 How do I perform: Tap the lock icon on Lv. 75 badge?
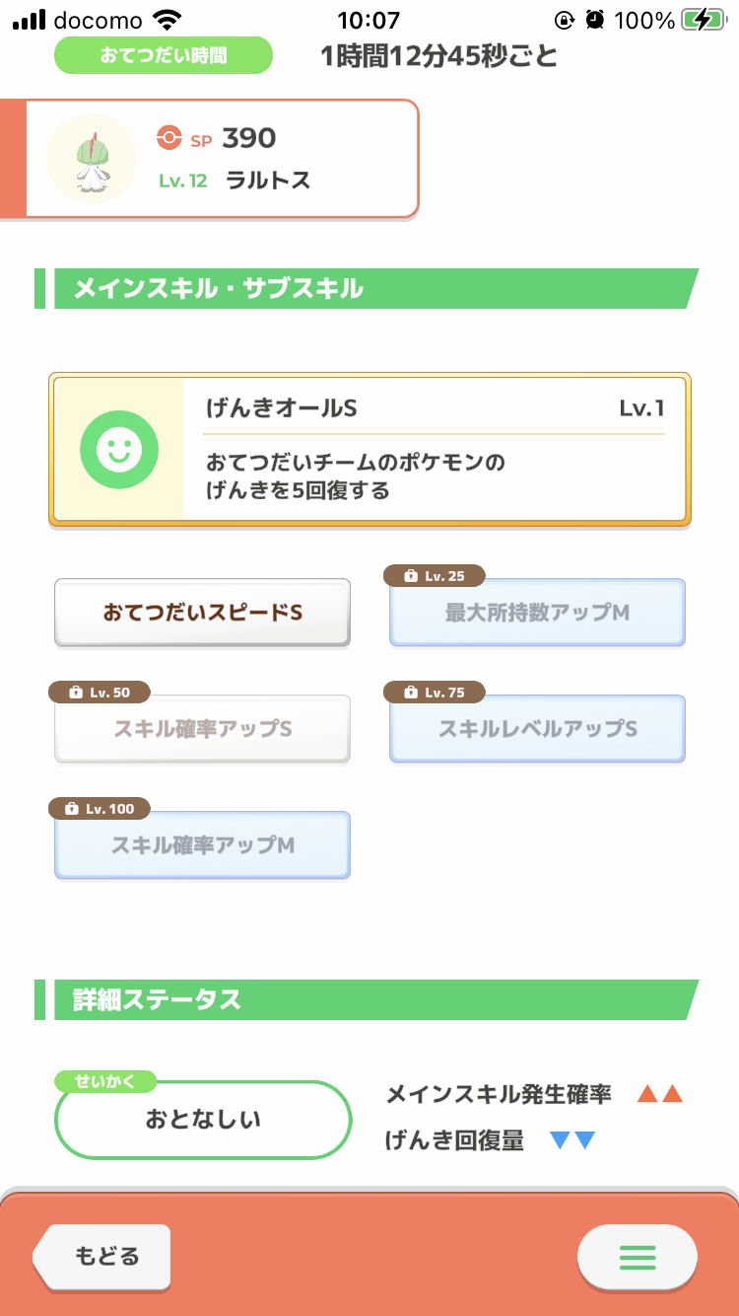(x=411, y=693)
